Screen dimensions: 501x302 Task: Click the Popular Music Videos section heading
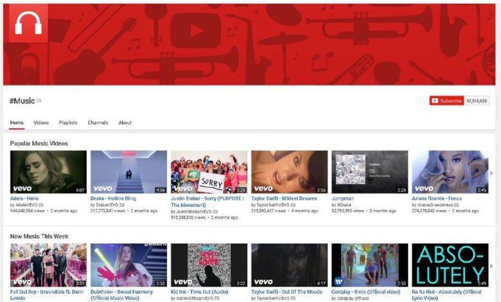click(x=39, y=143)
